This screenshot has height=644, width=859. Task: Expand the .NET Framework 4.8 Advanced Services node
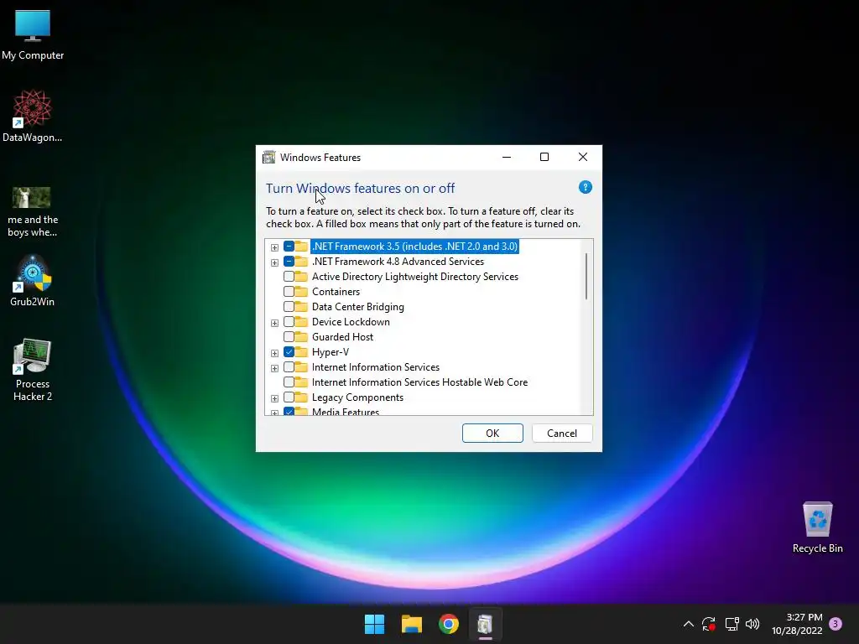[274, 262]
